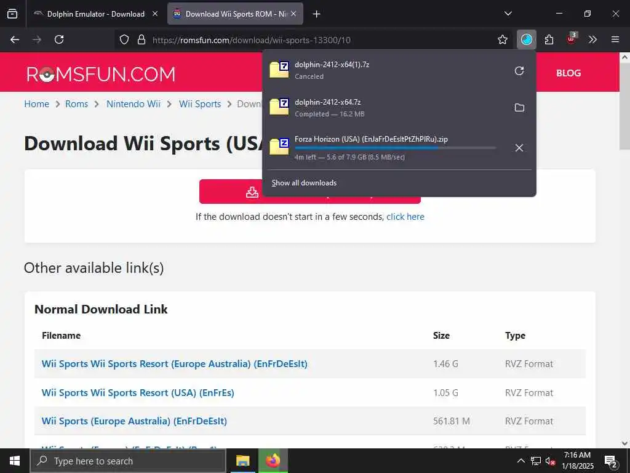The image size is (630, 473).
Task: Click the 'click here' download link
Action: (x=405, y=217)
